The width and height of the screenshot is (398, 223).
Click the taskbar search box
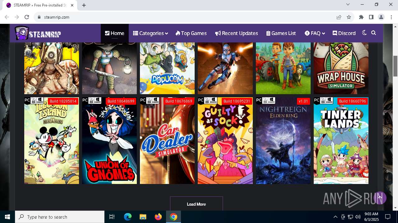pos(60,217)
